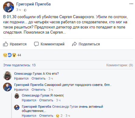Like the 'Самарский депутат' comment

click(x=21, y=90)
